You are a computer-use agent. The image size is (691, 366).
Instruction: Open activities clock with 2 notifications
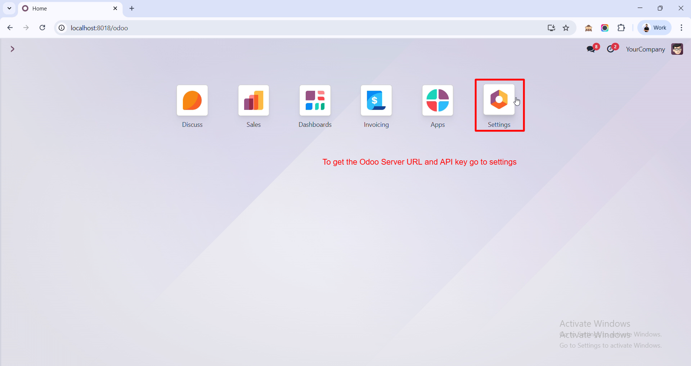pos(612,49)
